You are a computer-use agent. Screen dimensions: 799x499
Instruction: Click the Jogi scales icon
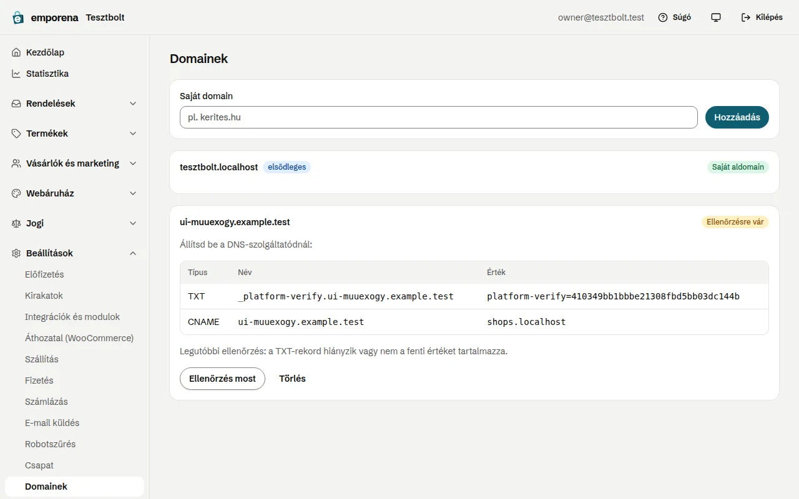[16, 223]
